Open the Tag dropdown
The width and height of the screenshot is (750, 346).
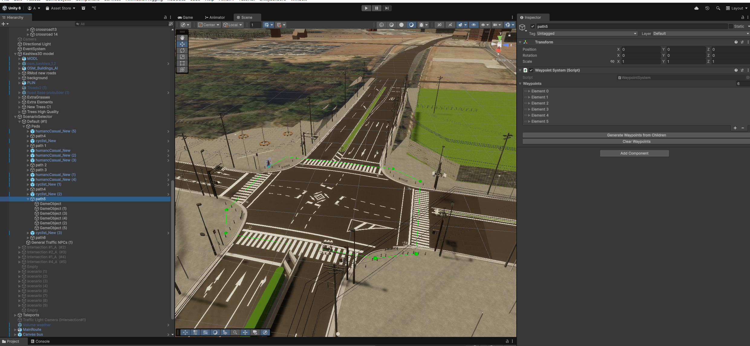[x=587, y=34]
